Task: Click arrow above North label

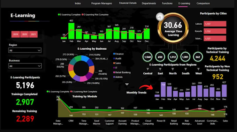Action: point(173,69)
